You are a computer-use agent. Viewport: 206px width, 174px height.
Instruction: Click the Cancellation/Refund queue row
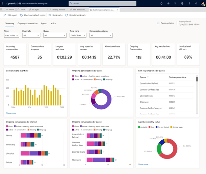pos(166,83)
